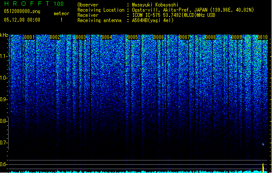
Task: Click the 1.1 frequency axis label
Action: pyautogui.click(x=3, y=56)
